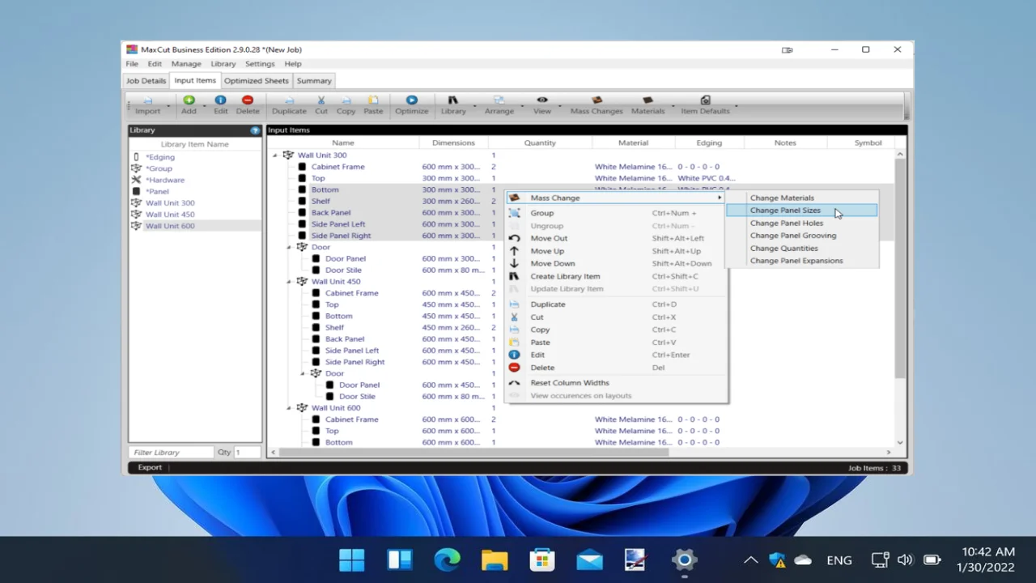1036x583 pixels.
Task: Switch to the Job Details tab
Action: tap(146, 81)
